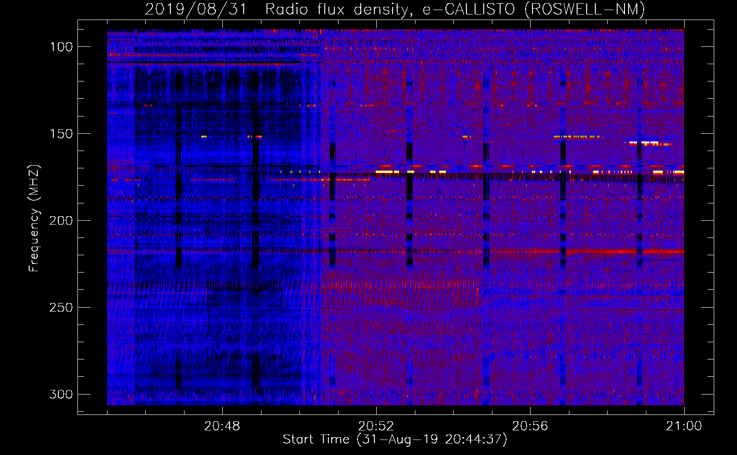Click the plot title "Radio flux density, e-CALLISTO (ROSWELL-NM)"
Viewport: 737px width, 455px height.
[455, 10]
